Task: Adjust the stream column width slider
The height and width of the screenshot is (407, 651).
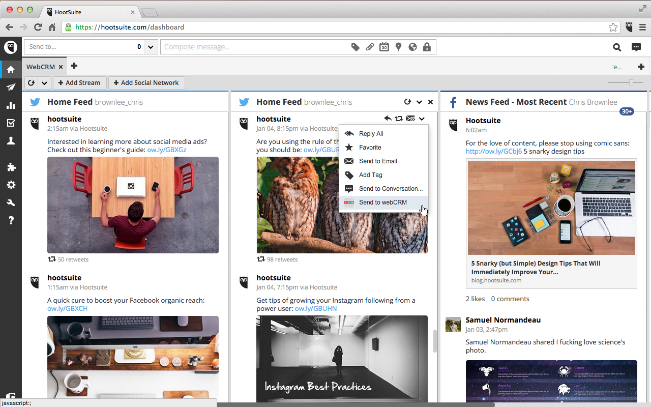Action: [x=631, y=82]
